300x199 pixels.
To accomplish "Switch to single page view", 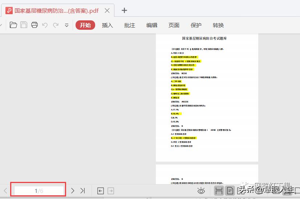I will click(x=230, y=191).
